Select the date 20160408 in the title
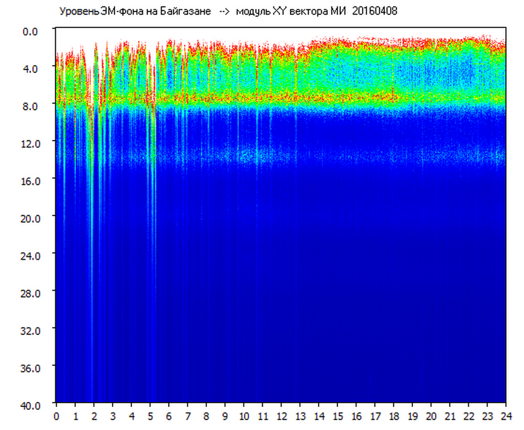The image size is (524, 430). (374, 11)
